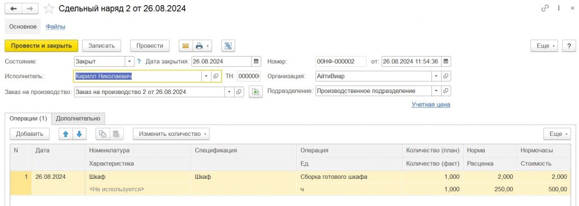Go back with the left arrow
Image resolution: width=579 pixels, height=206 pixels.
click(x=14, y=9)
